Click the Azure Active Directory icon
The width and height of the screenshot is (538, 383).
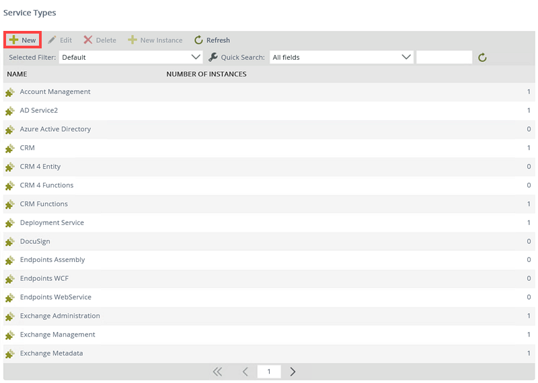tap(10, 130)
